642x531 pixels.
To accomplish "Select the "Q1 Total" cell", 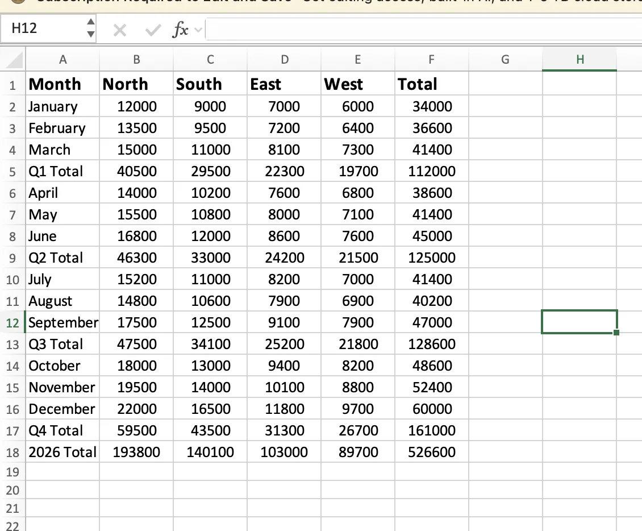I will click(62, 171).
